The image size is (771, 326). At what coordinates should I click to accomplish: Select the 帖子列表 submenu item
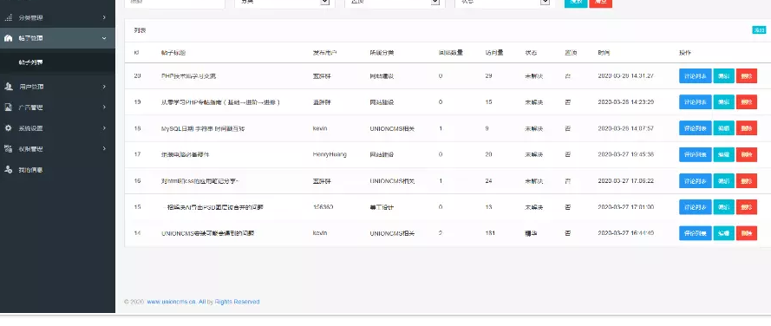tap(30, 62)
